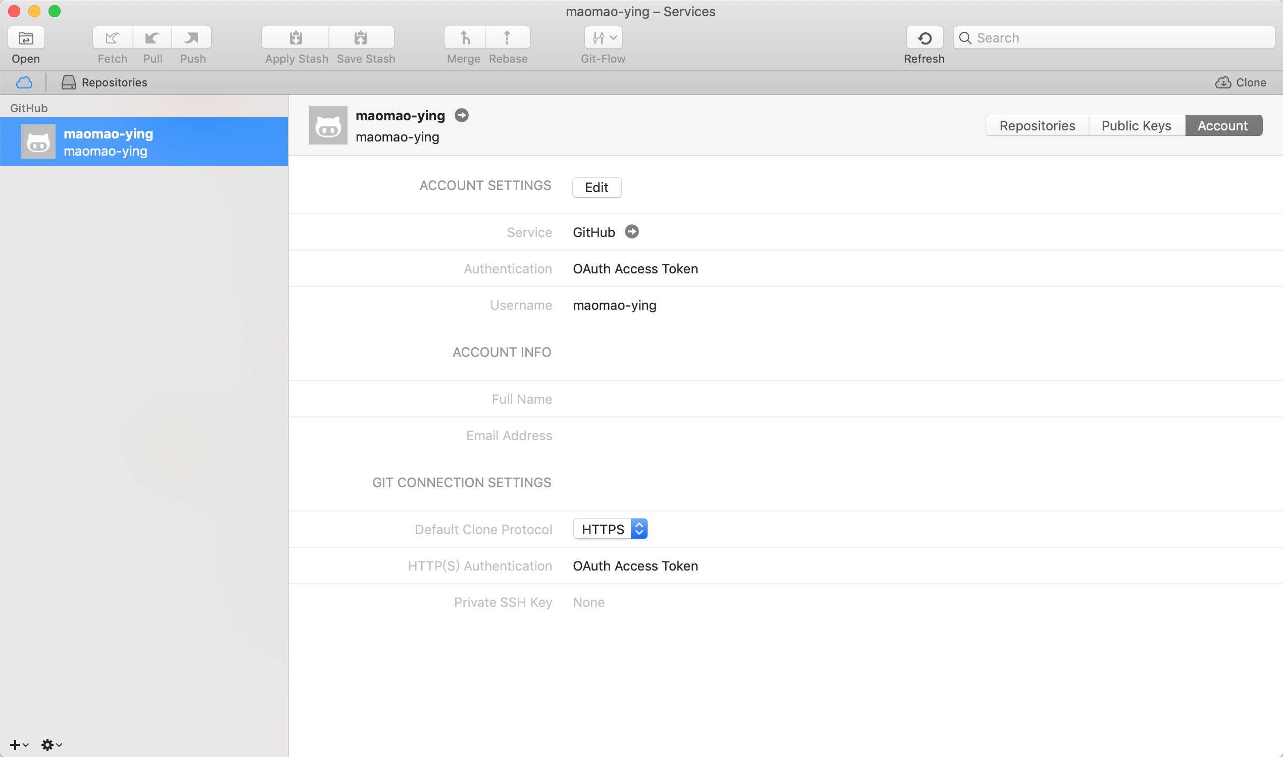Click the Merge toolbar icon
This screenshot has height=757, width=1283.
tap(464, 38)
